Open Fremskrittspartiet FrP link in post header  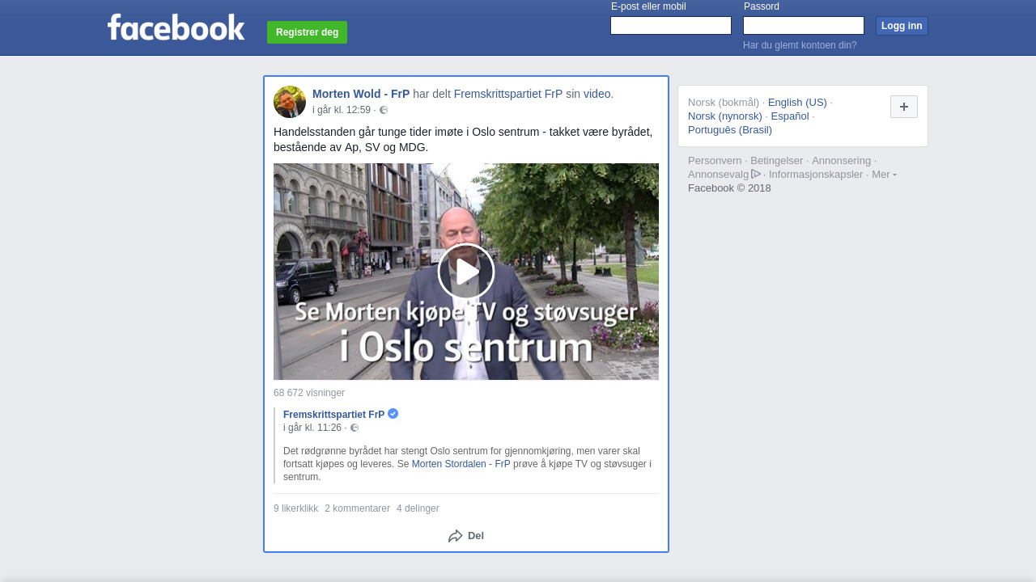point(508,94)
